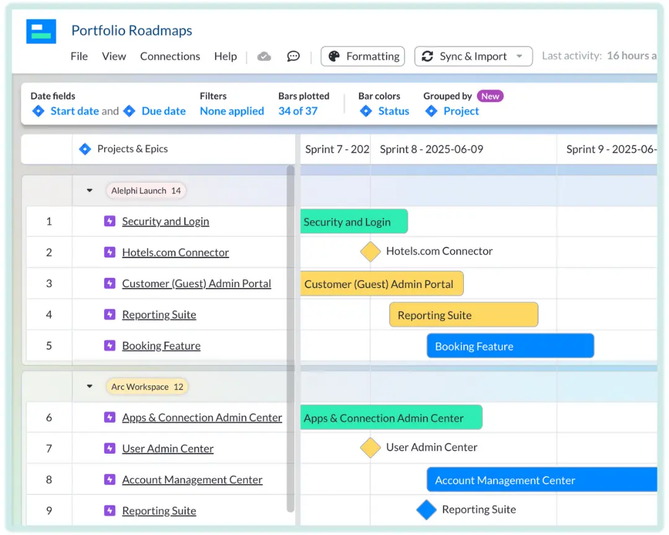Click the vertical scrollbar of the epics list
The height and width of the screenshot is (535, 669).
tap(291, 339)
